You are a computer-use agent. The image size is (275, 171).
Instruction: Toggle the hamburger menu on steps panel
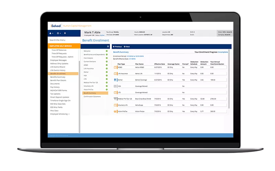(108, 46)
